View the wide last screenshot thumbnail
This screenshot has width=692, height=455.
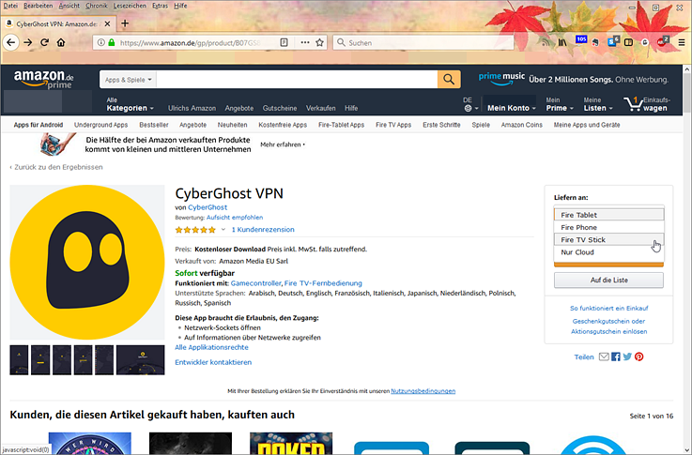click(140, 360)
